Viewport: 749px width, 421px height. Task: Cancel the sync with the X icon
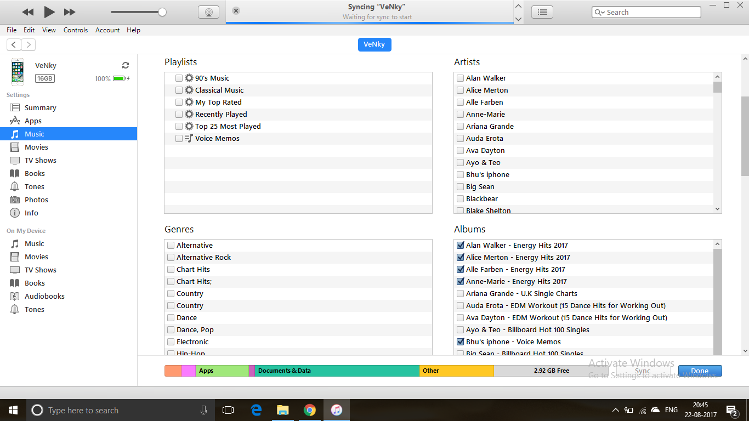coord(236,10)
